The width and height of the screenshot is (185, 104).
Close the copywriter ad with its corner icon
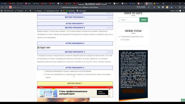coord(110,89)
